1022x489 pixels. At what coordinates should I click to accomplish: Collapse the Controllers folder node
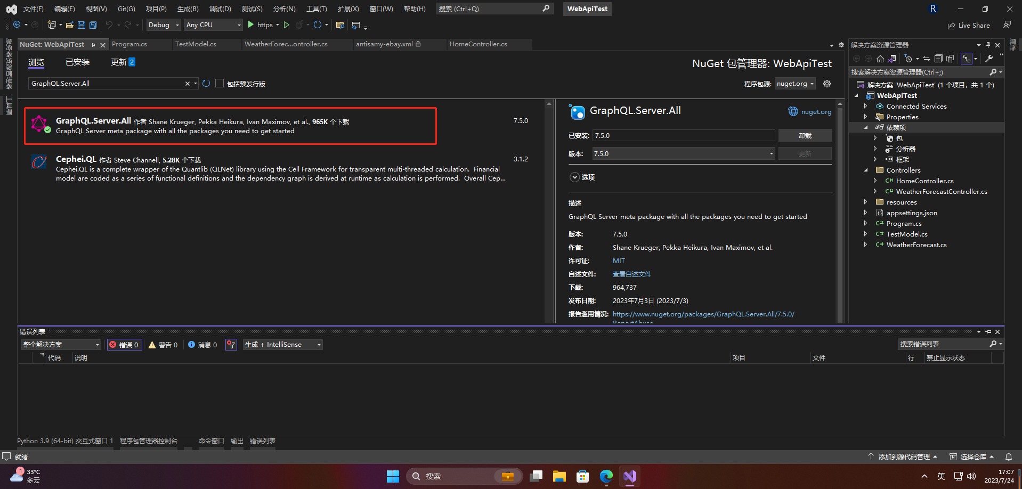(865, 170)
